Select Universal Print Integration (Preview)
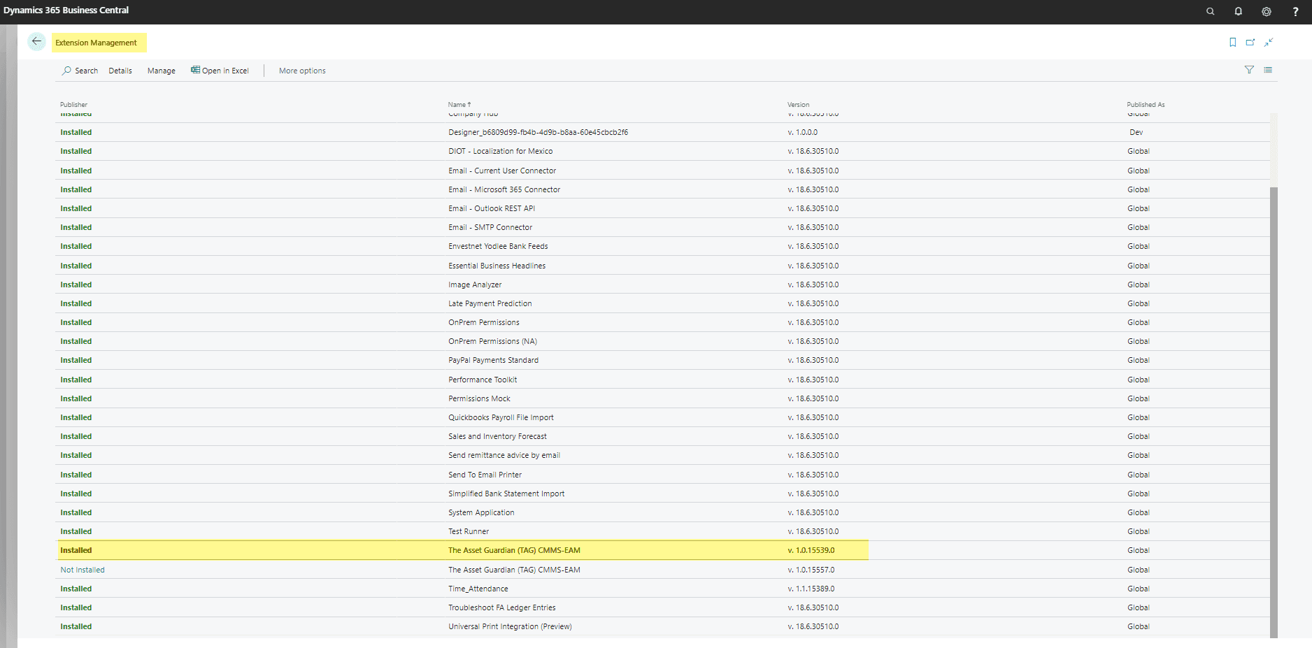The width and height of the screenshot is (1312, 648). (x=510, y=626)
